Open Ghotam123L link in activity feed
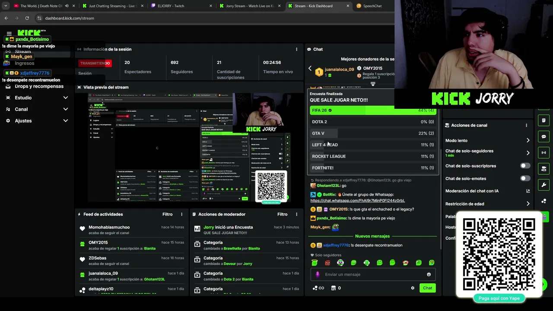 [x=154, y=279]
